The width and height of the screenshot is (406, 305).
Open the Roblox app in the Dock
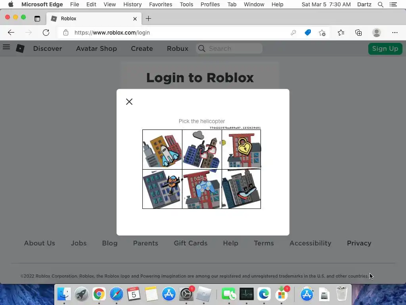click(x=203, y=294)
